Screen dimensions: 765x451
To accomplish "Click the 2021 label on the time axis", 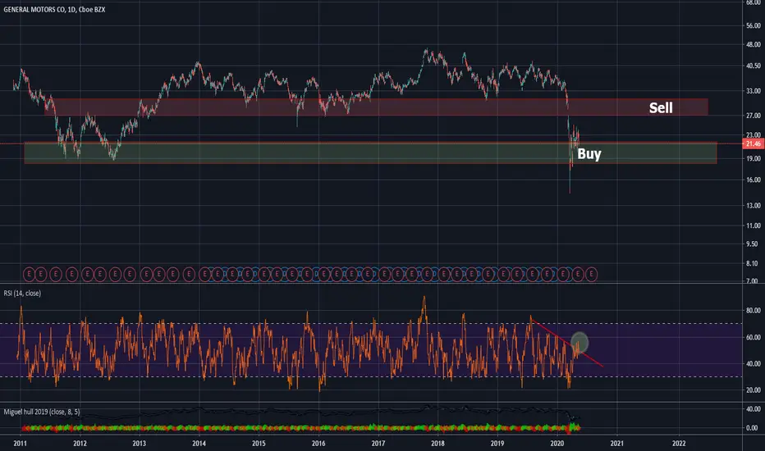I will [617, 443].
